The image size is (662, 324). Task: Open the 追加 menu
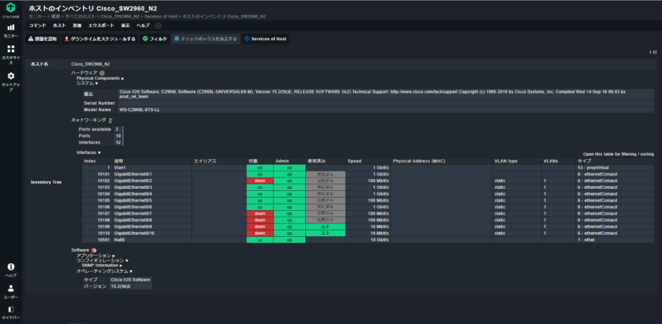(x=77, y=25)
